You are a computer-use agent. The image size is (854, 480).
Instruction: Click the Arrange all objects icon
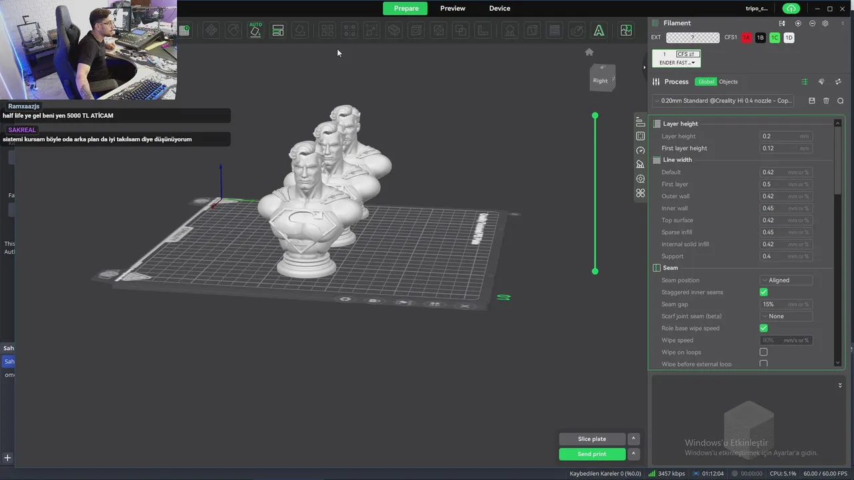[278, 31]
